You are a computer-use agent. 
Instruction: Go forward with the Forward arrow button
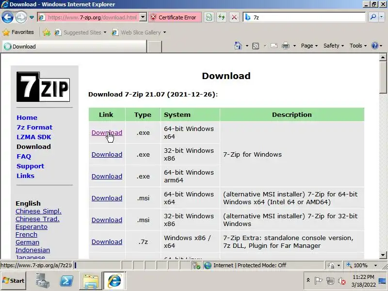pos(21,17)
